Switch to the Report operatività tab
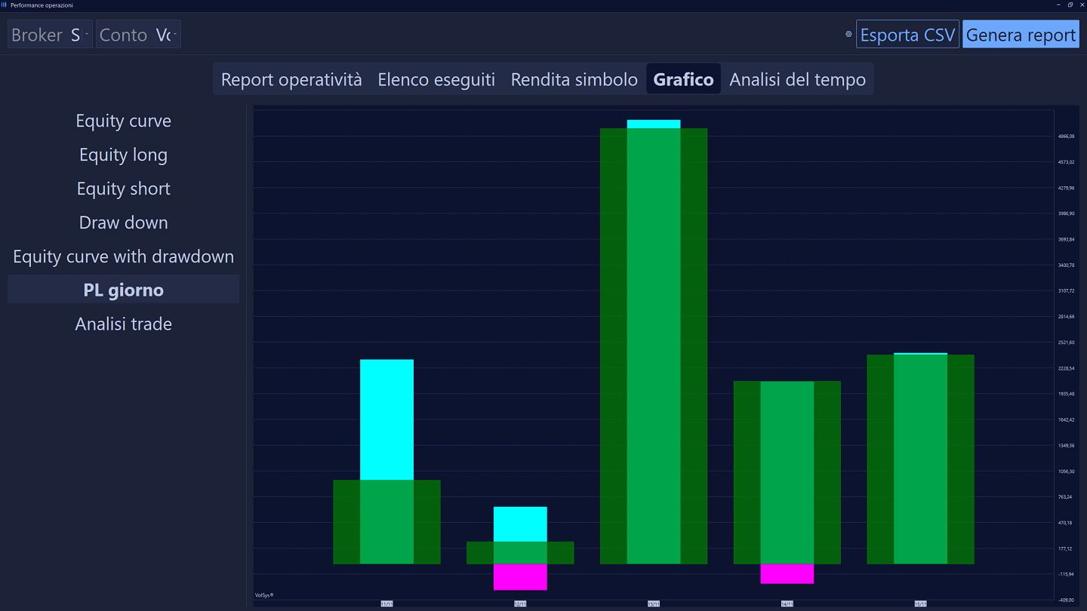The image size is (1087, 611). coord(290,78)
